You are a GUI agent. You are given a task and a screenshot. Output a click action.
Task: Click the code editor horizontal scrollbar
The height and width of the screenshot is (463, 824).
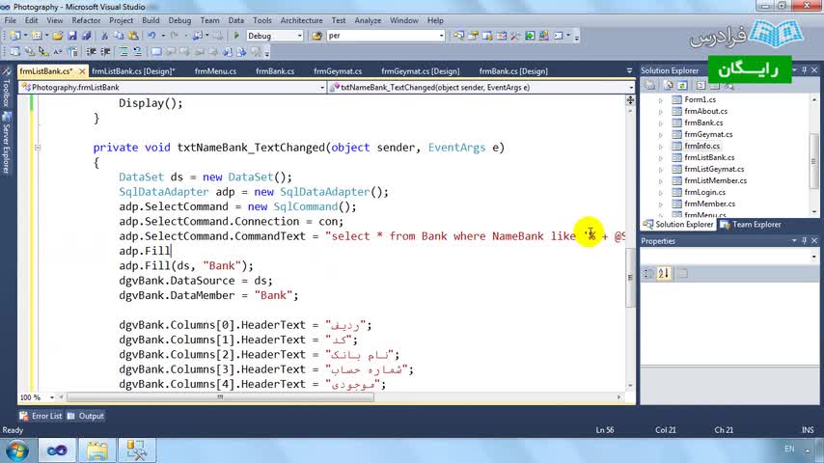click(221, 397)
